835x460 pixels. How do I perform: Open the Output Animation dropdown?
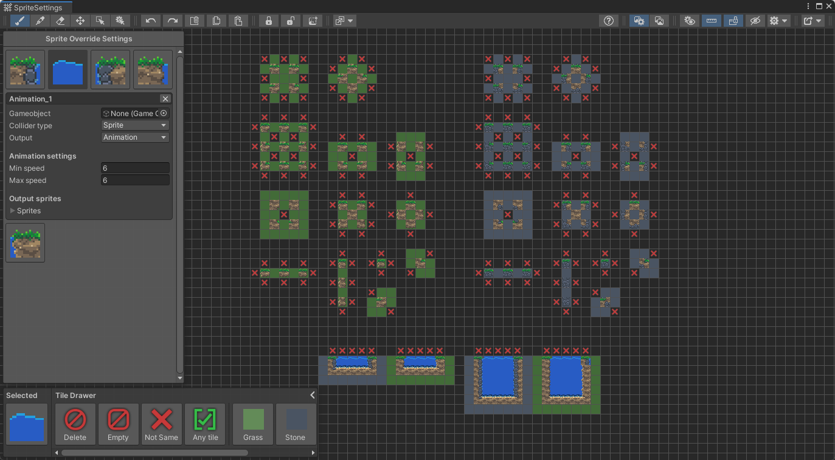click(x=135, y=137)
